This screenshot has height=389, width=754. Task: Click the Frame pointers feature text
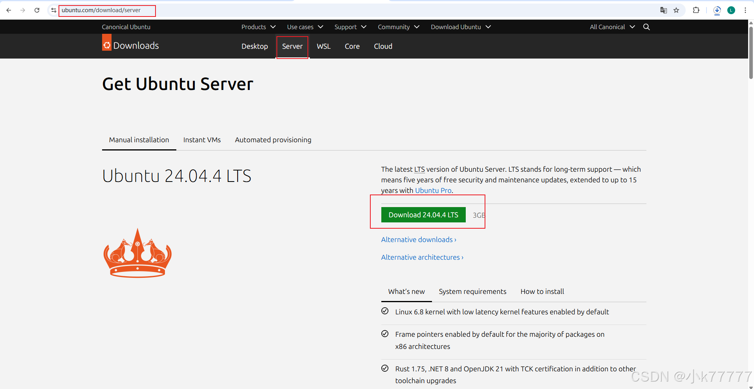500,340
